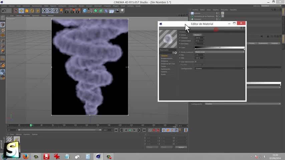Image resolution: width=285 pixels, height=160 pixels.
Task: Select the Move tool in the toolbar
Action: click(21, 11)
